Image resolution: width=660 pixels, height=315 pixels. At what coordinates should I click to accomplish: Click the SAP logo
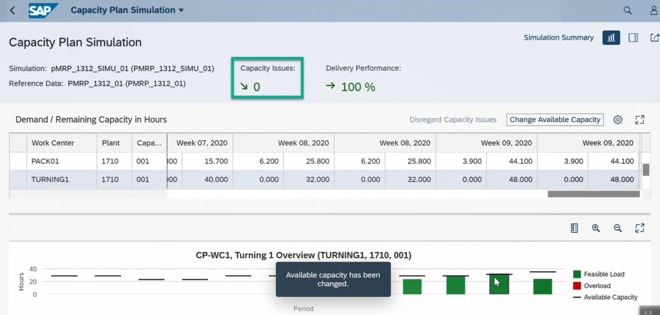coord(43,10)
